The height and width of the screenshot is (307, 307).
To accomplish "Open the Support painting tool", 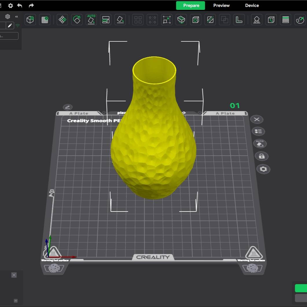I will tap(256, 20).
